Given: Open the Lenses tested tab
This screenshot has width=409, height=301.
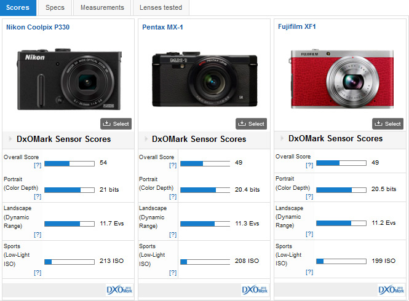Looking at the screenshot, I should [x=161, y=7].
